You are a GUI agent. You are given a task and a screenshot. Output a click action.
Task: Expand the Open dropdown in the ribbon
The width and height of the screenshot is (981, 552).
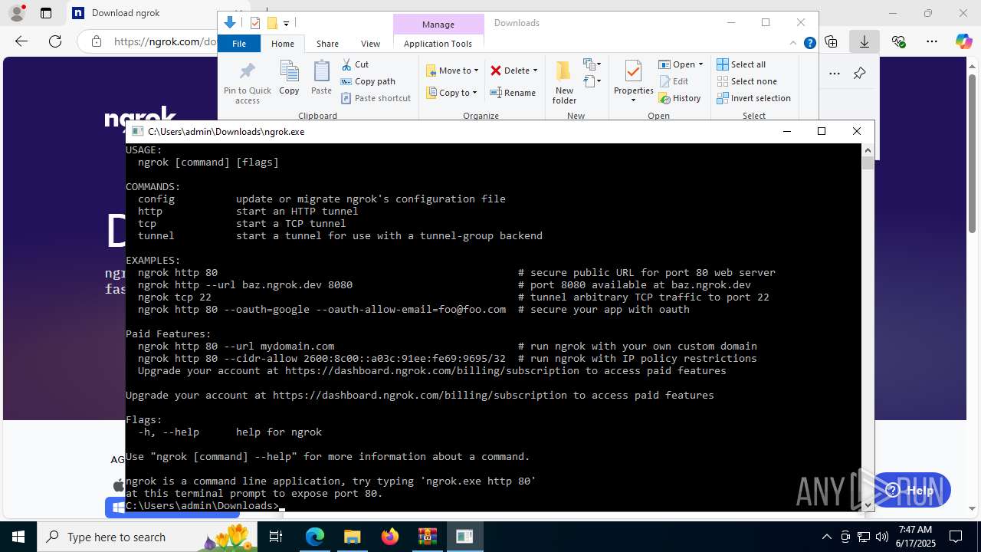681,64
